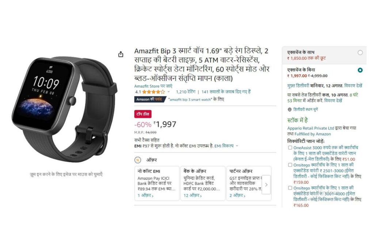Open the नो कॉस्ट EMI offer card
Screen dimensions: 374x250
pos(157,183)
